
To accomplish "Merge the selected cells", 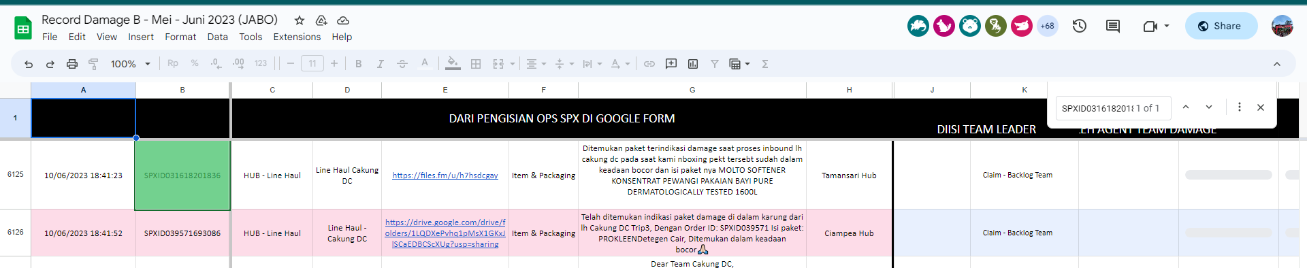I will pyautogui.click(x=498, y=64).
